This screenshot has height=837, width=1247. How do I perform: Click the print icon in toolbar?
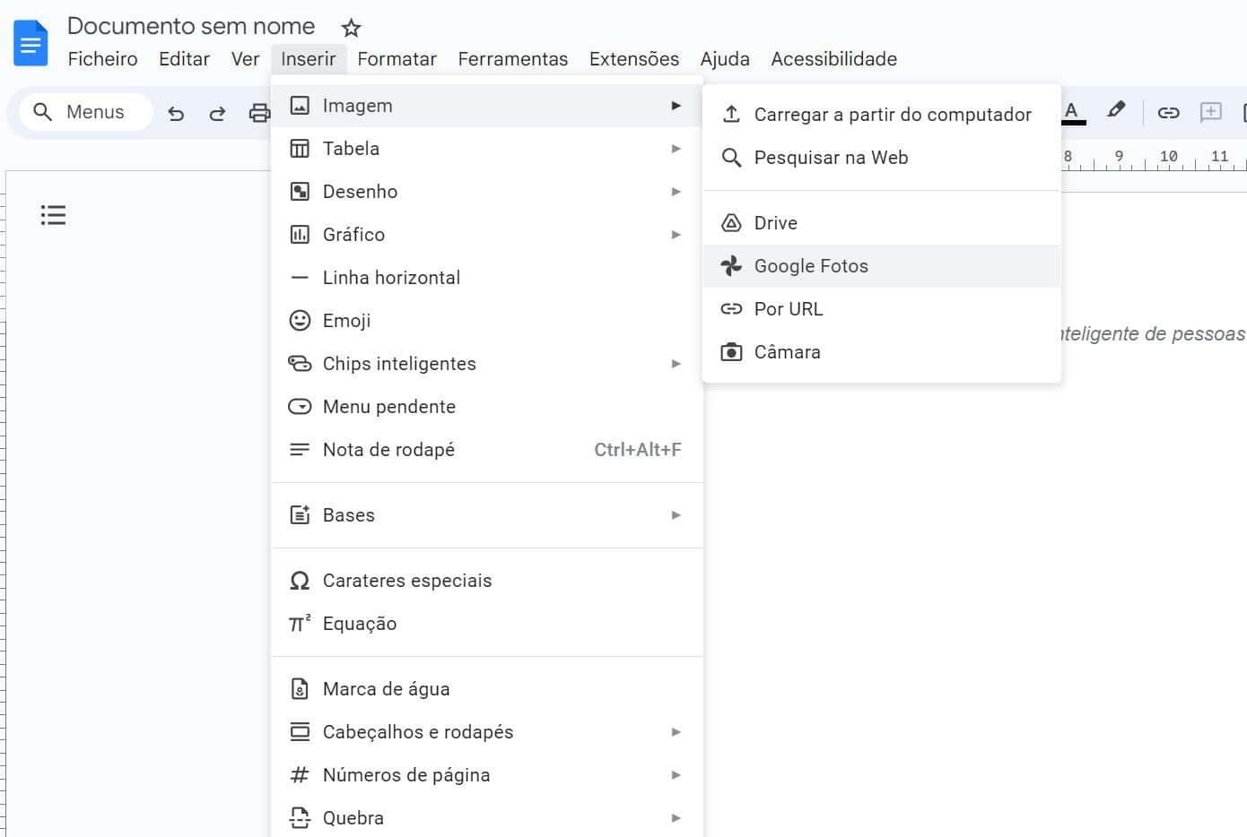(258, 113)
